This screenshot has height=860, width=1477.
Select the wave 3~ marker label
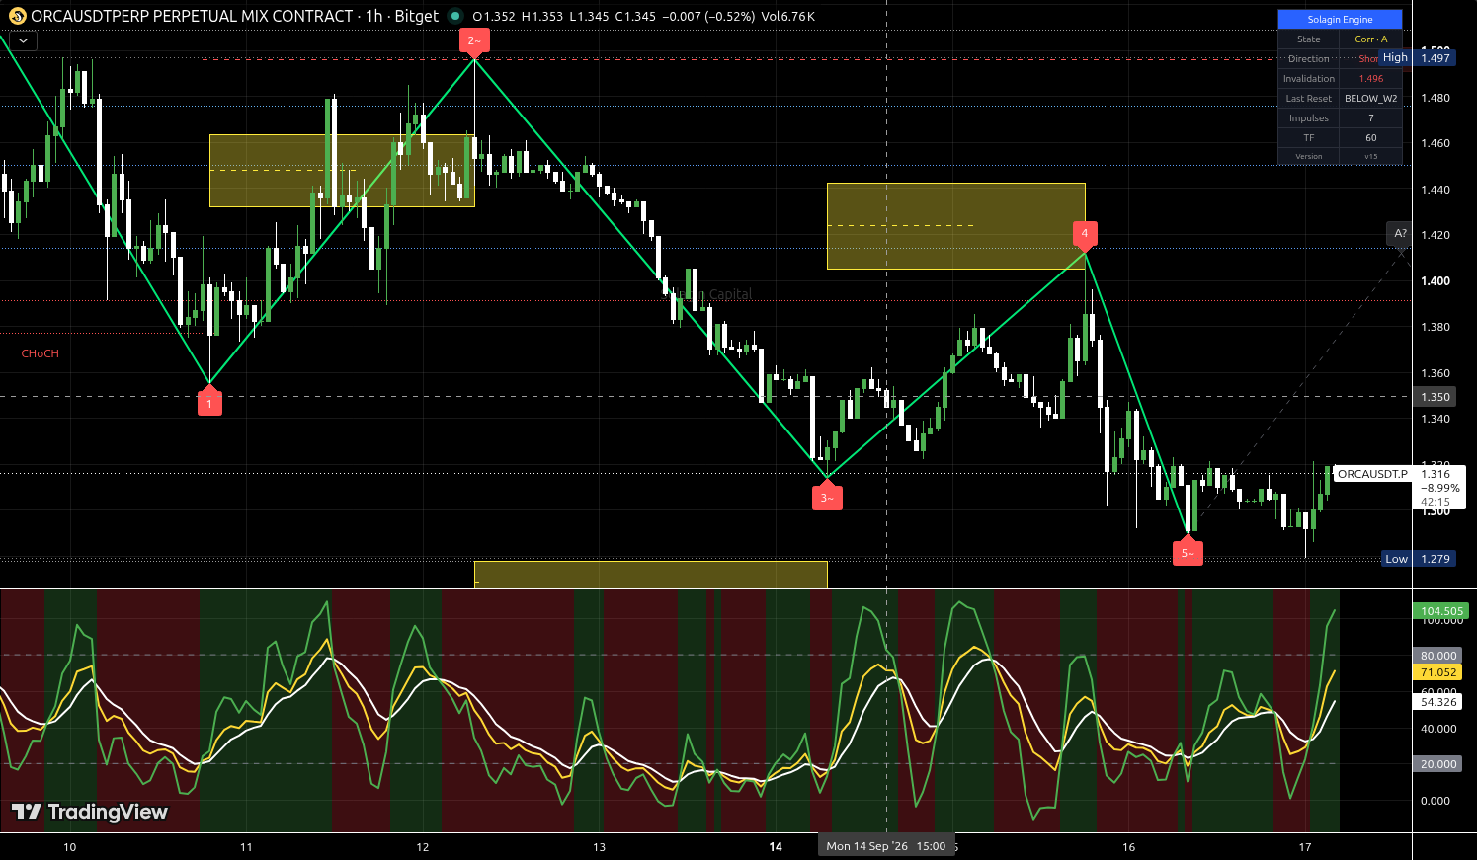(x=827, y=498)
